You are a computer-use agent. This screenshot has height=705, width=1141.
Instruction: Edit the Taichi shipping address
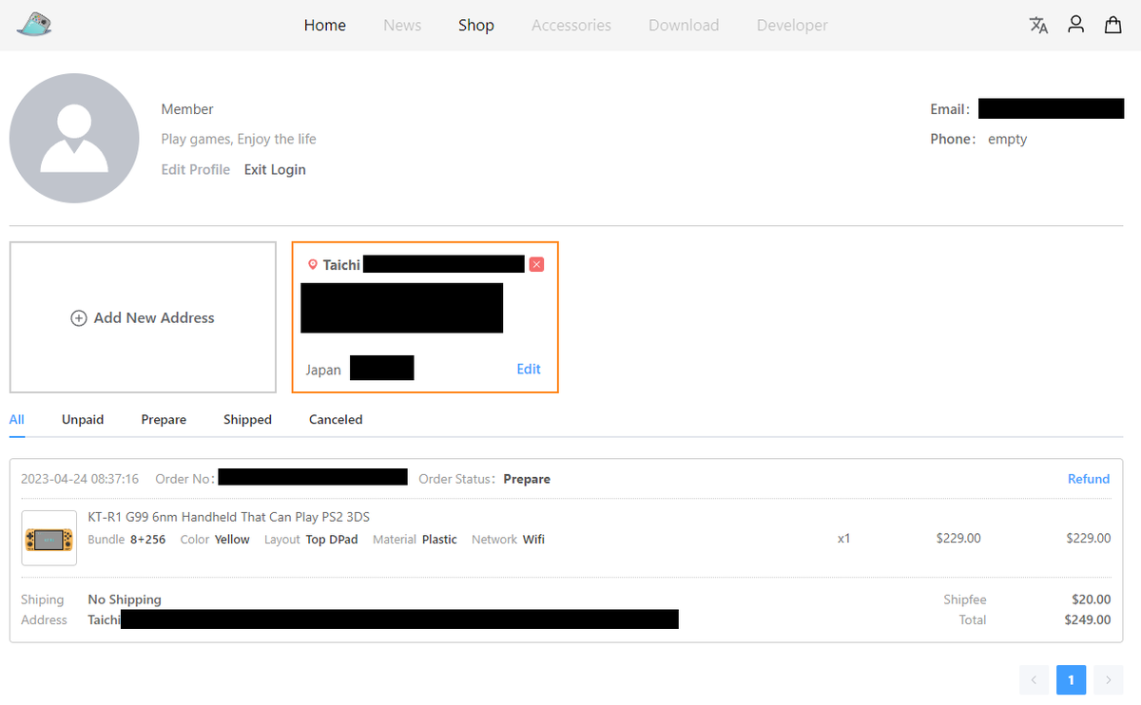pyautogui.click(x=529, y=369)
